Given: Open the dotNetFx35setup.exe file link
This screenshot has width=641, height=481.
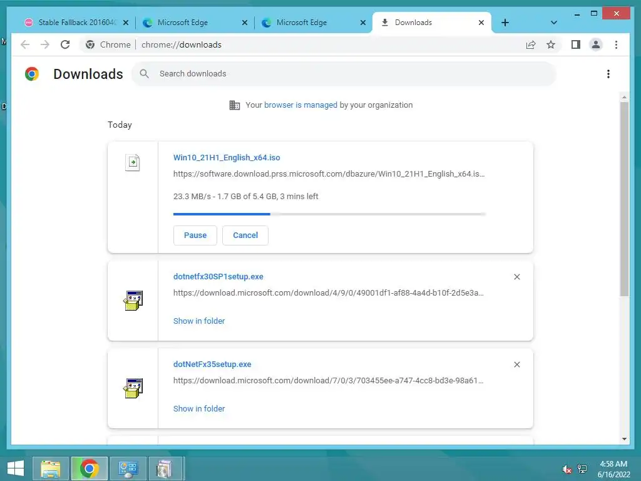Looking at the screenshot, I should pyautogui.click(x=212, y=364).
